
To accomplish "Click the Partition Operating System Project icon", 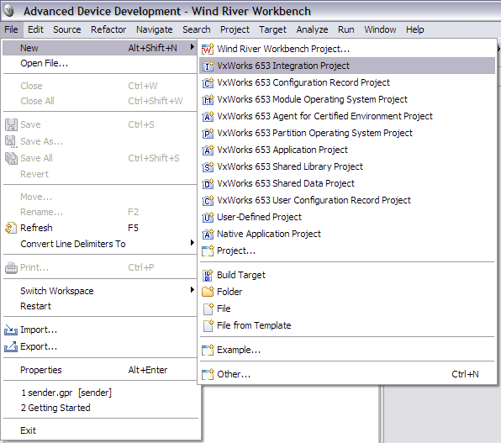I will pyautogui.click(x=208, y=133).
